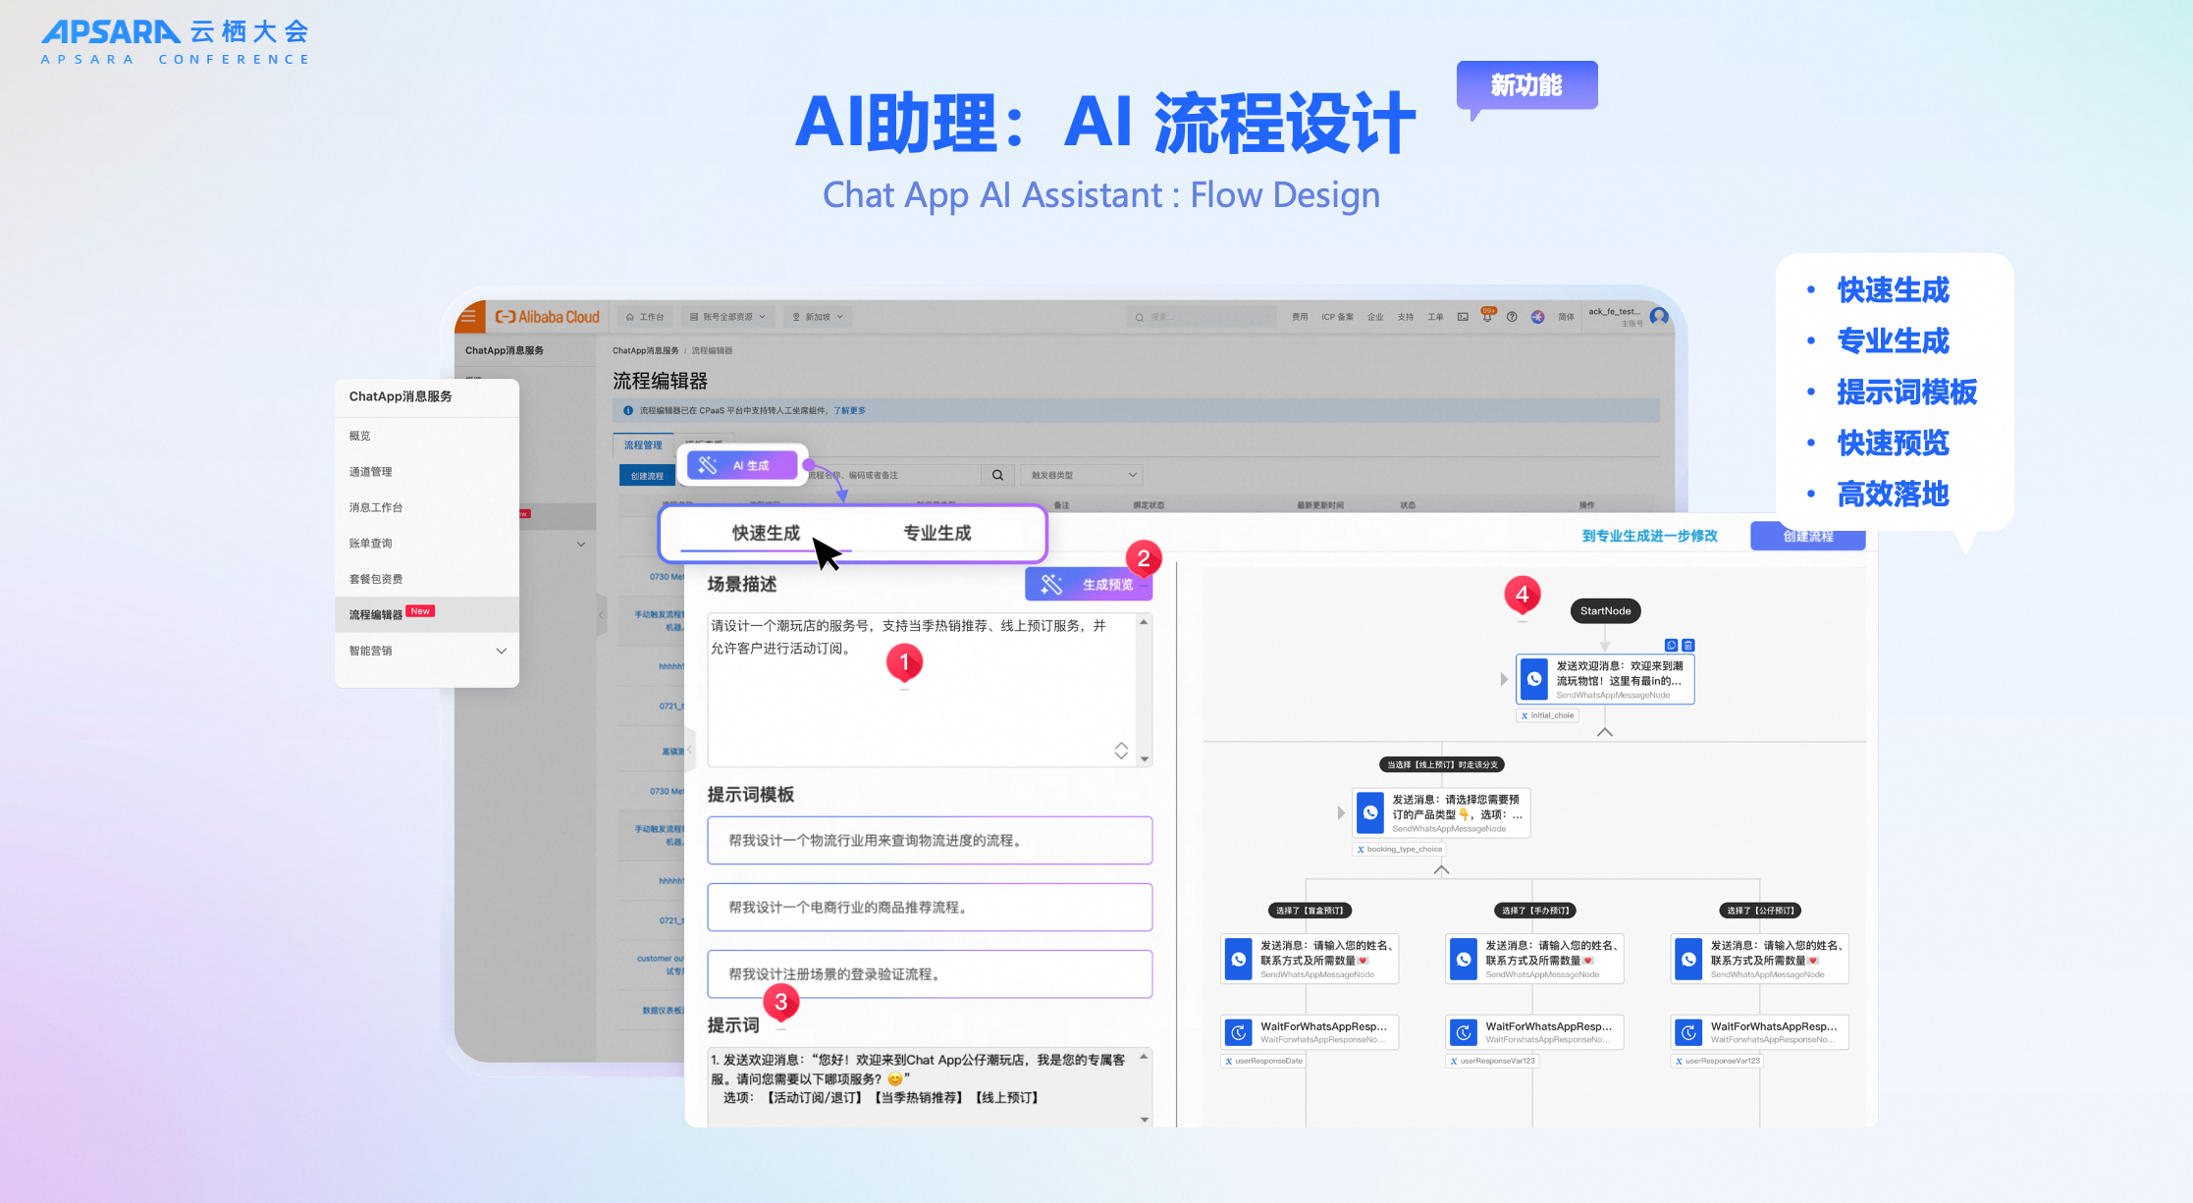Select the 电商行业 product recommendation template
2193x1203 pixels.
[930, 907]
